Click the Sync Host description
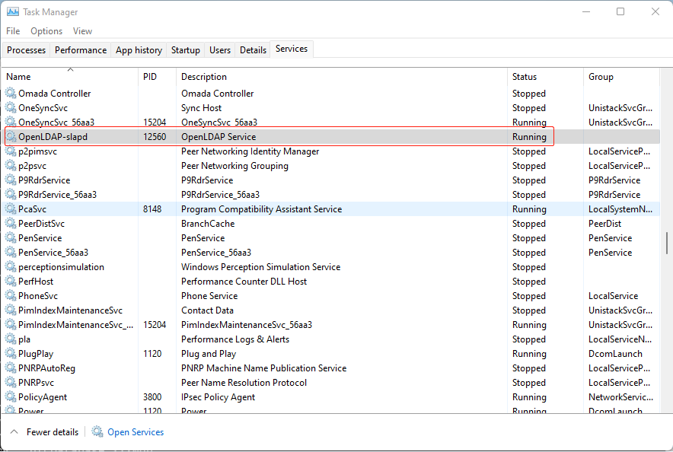 point(201,107)
